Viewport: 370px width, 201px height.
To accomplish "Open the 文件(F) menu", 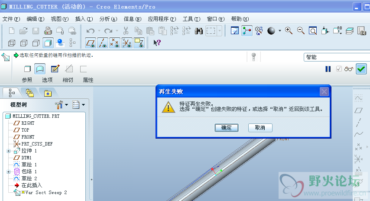I will coord(11,19).
